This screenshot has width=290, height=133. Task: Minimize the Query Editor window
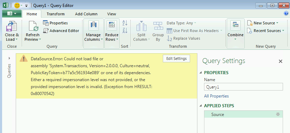tap(261, 6)
